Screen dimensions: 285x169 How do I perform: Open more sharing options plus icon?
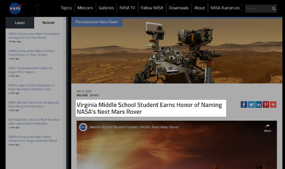click(273, 105)
